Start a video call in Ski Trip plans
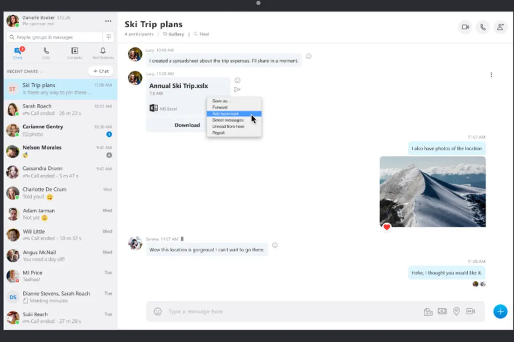Image resolution: width=514 pixels, height=342 pixels. [465, 27]
